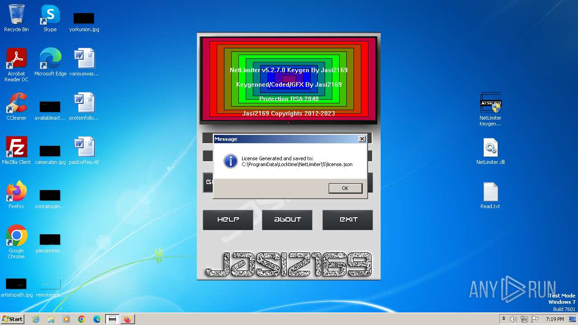
Task: Open Windows Explorer from taskbar
Action: point(51,319)
